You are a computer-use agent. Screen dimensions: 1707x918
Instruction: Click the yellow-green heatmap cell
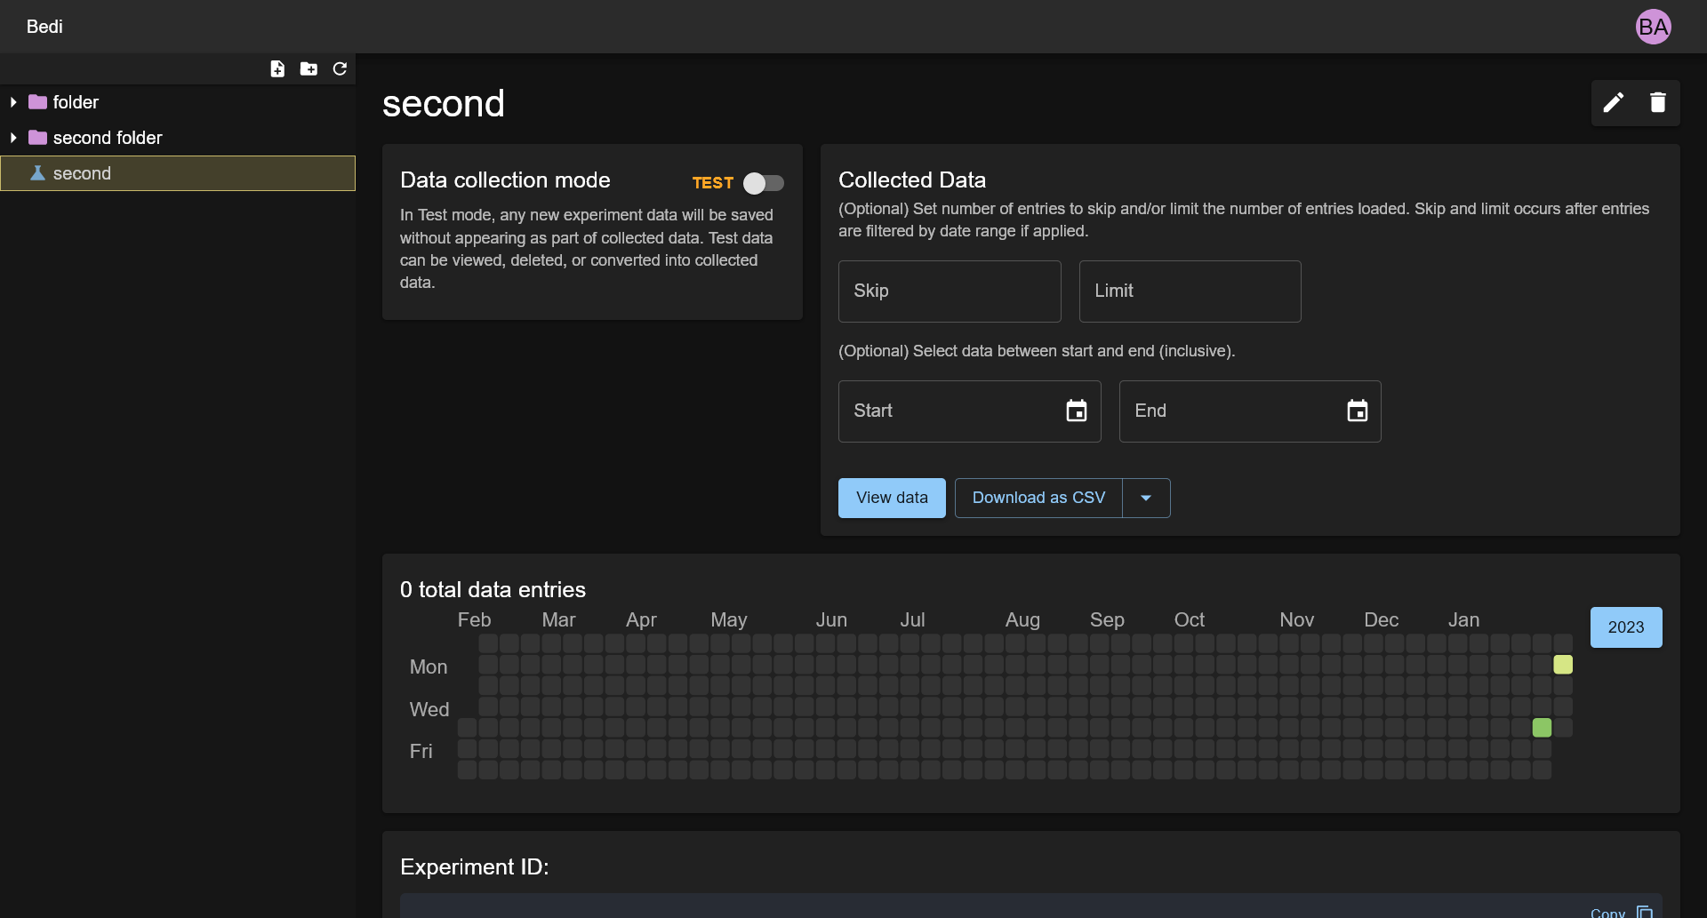click(x=1563, y=665)
